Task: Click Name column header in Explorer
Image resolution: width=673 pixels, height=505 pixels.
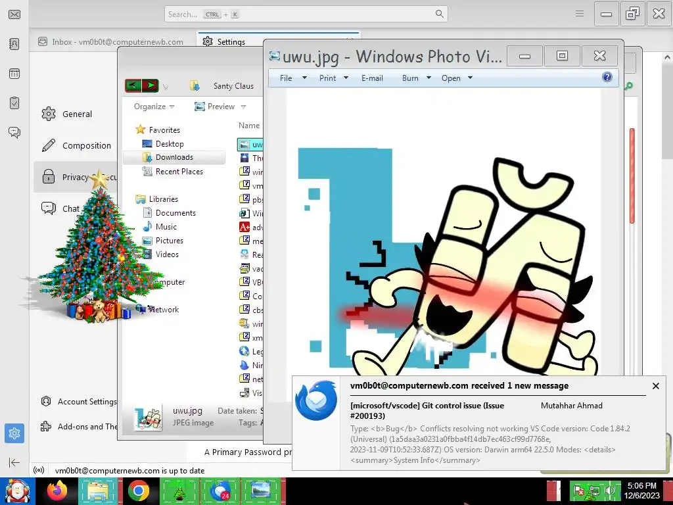Action: 249,126
